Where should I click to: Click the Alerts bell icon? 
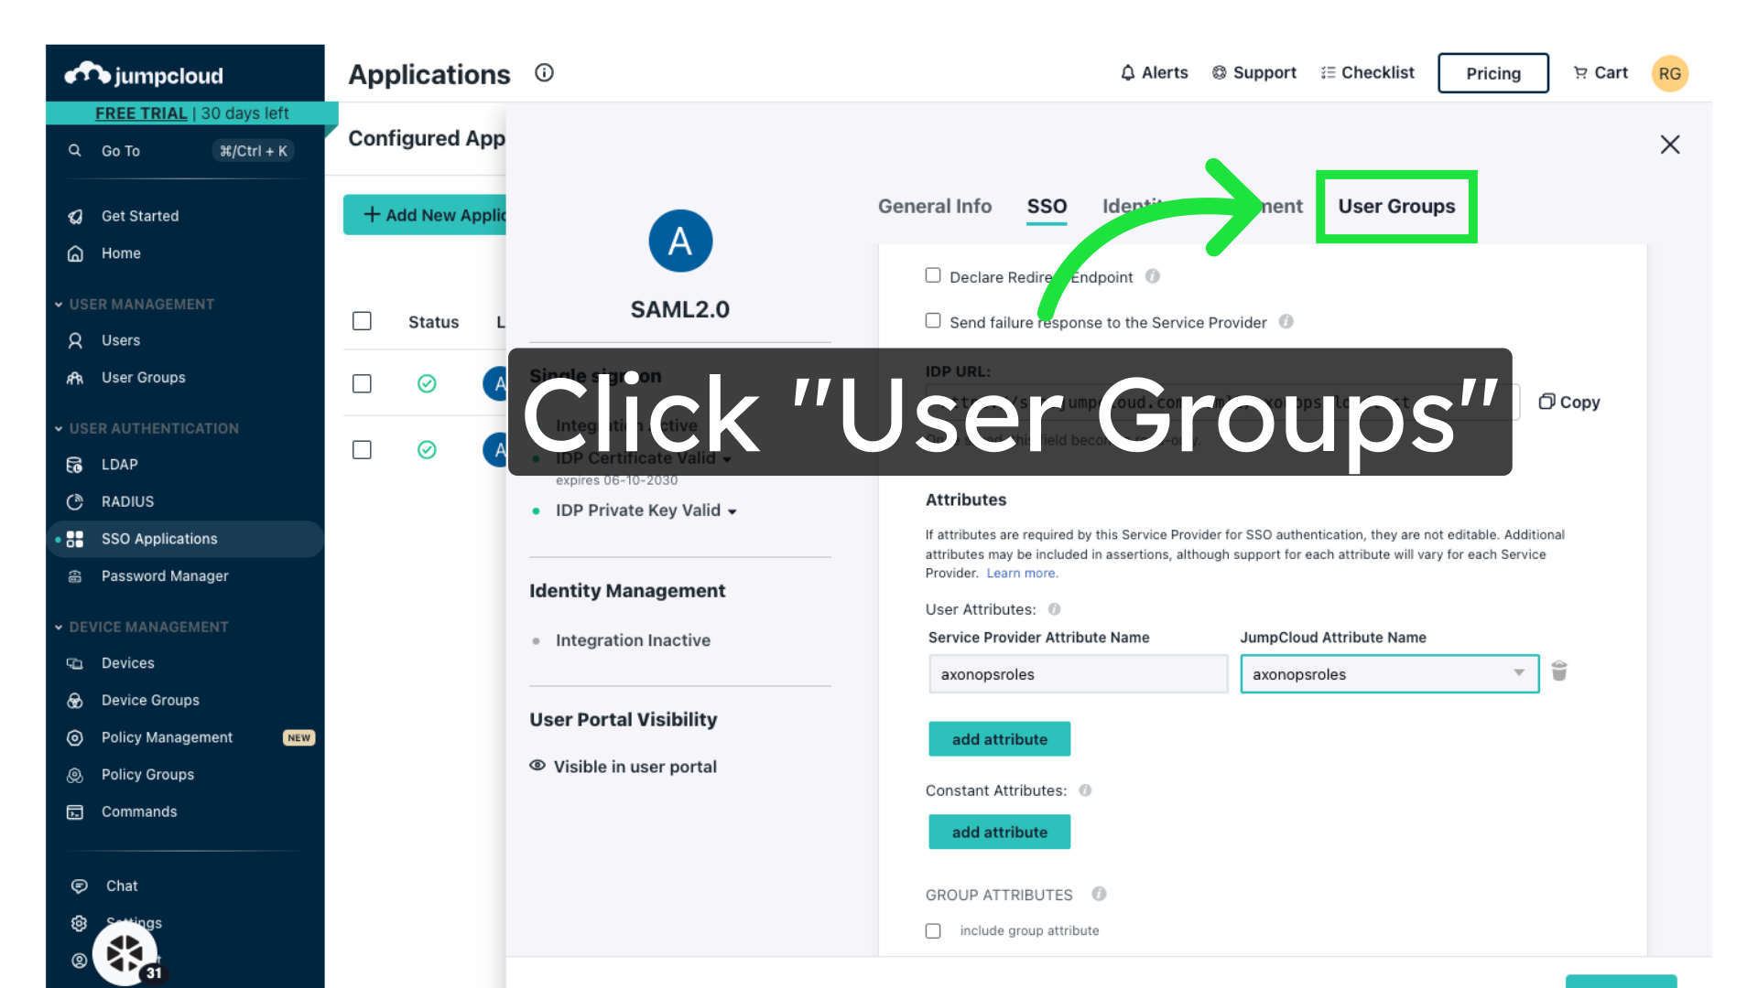point(1128,73)
